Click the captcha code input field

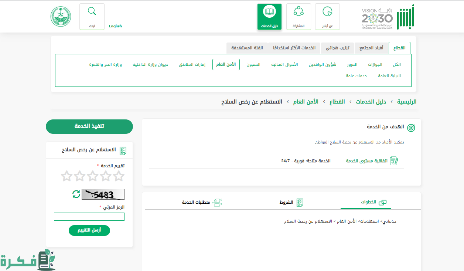[89, 217]
